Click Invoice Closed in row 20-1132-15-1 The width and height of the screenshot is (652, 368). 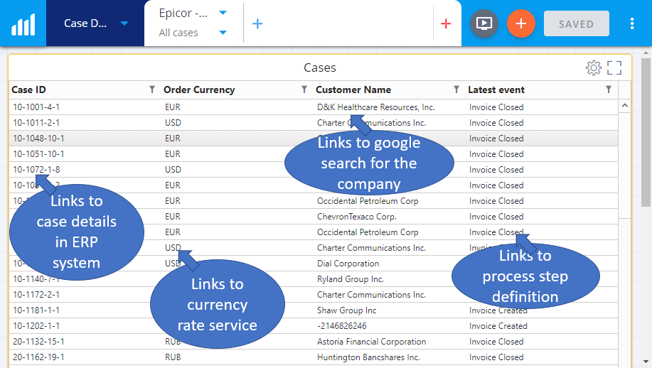click(x=496, y=342)
